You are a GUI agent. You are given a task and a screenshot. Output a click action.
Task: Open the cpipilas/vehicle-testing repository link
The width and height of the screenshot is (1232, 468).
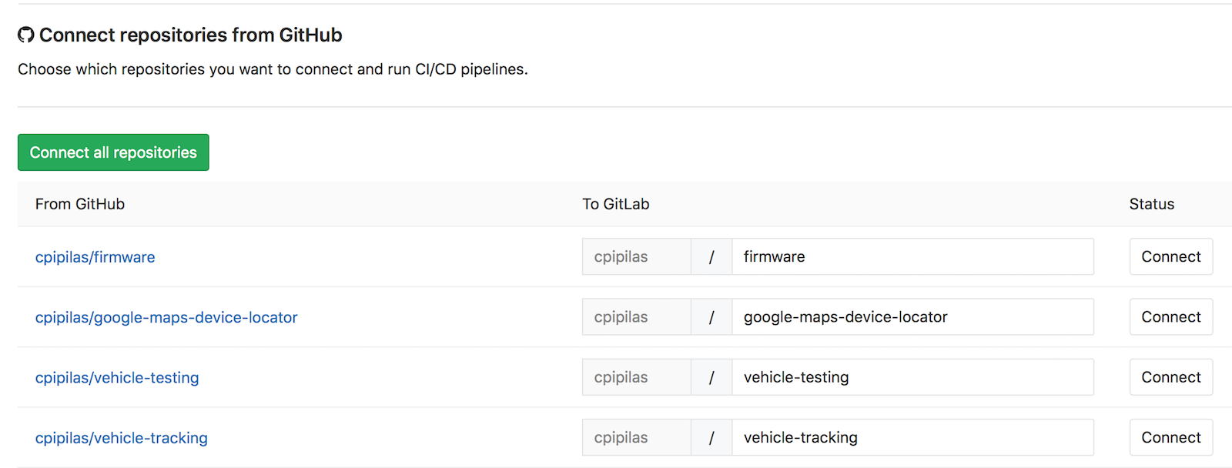pyautogui.click(x=117, y=377)
